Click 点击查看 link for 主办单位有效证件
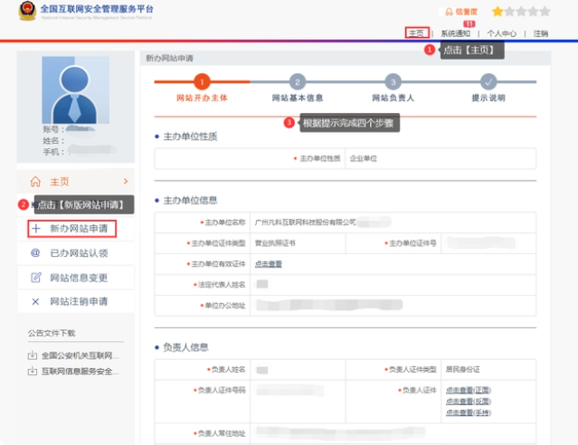This screenshot has width=578, height=445. 269,264
